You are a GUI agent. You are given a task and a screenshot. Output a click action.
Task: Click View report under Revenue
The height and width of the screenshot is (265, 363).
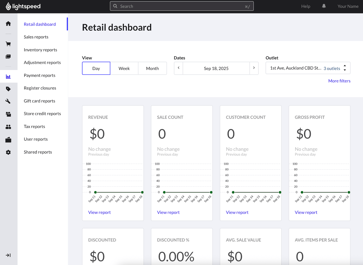pos(99,212)
